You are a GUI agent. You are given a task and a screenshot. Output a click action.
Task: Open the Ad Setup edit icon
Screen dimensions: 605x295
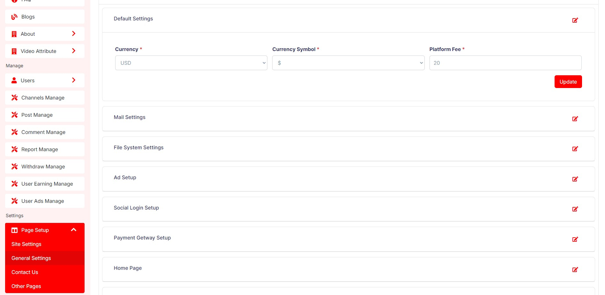coord(575,179)
